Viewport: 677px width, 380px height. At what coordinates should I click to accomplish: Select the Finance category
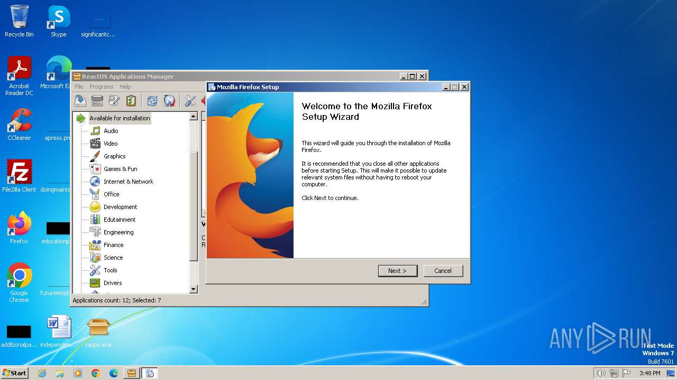114,245
